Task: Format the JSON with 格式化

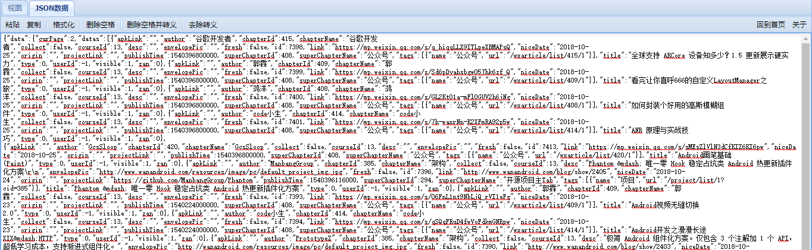Action: point(64,25)
